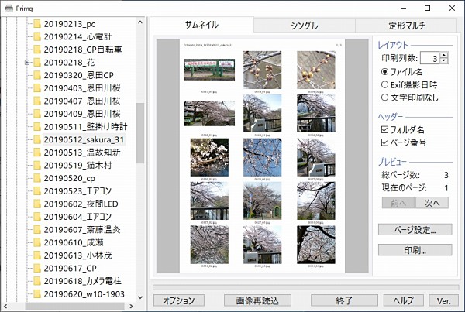Click folder icon beside 20190602_夜間LED
Viewport: 465px width, 312px height.
[37, 204]
